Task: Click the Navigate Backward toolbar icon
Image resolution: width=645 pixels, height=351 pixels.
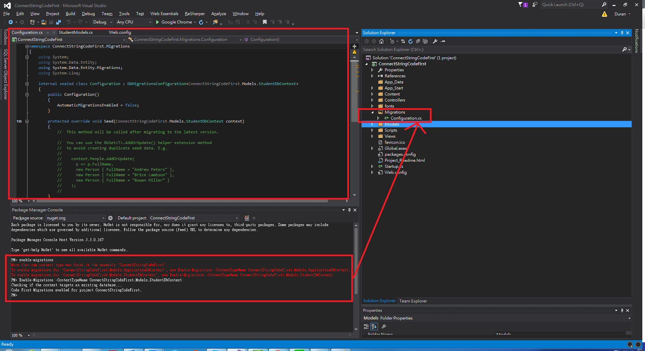Action: [x=10, y=22]
